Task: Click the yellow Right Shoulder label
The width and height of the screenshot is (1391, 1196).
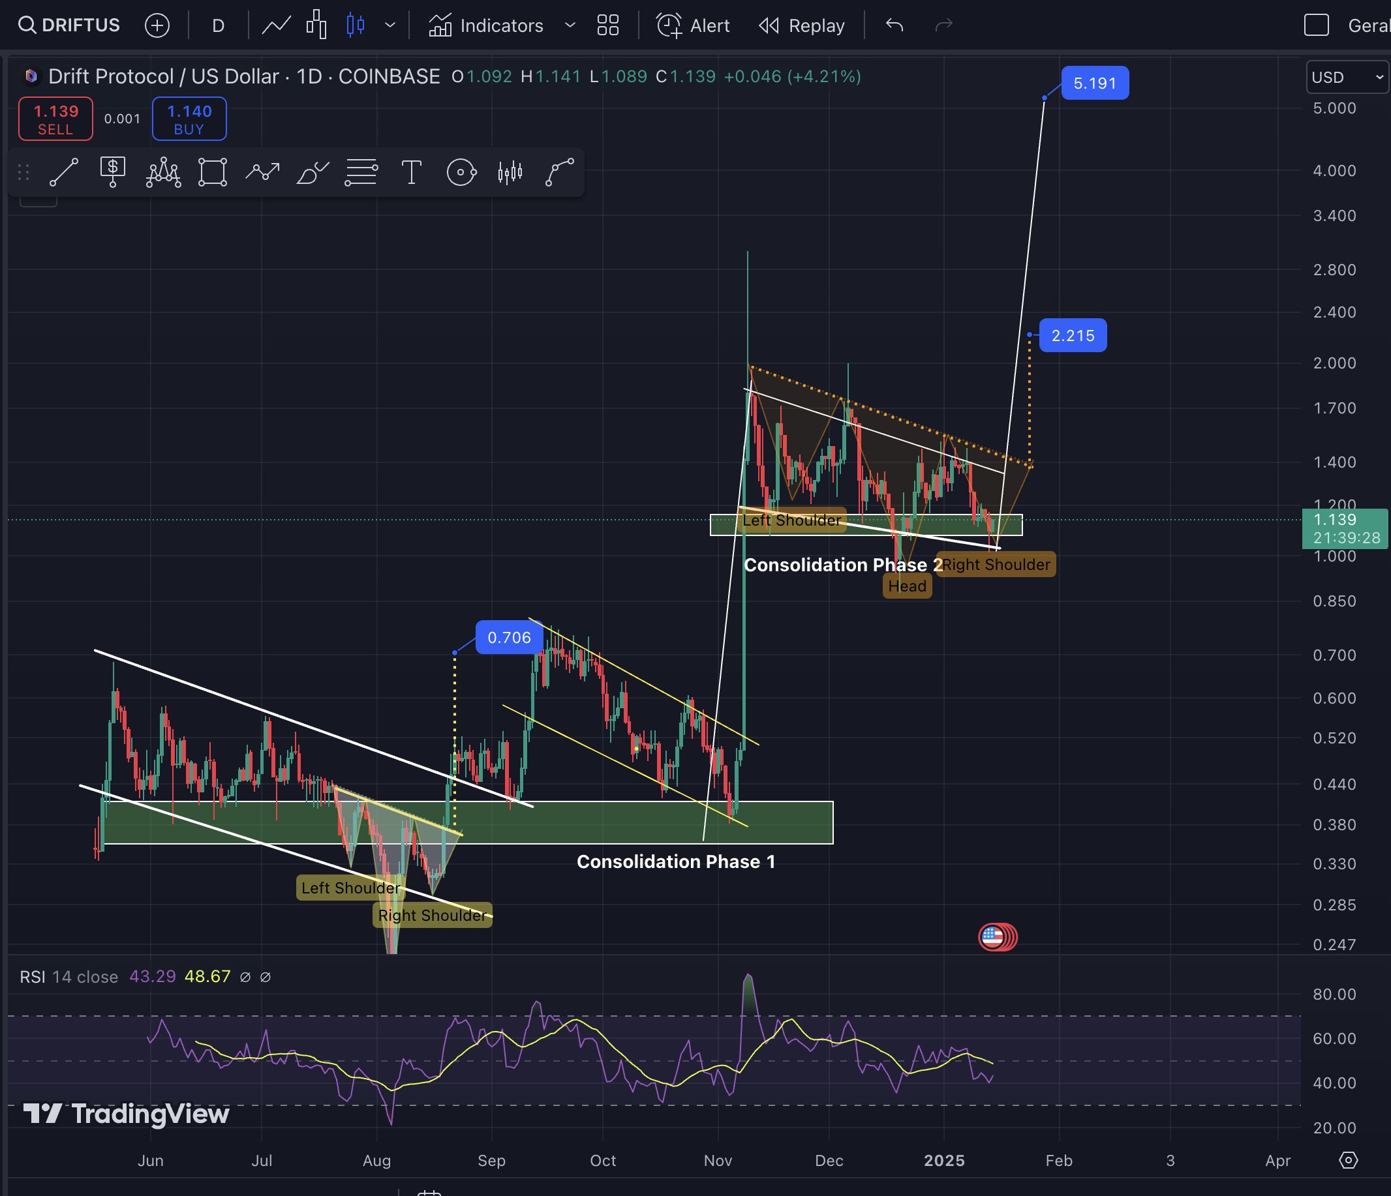Action: pyautogui.click(x=433, y=916)
